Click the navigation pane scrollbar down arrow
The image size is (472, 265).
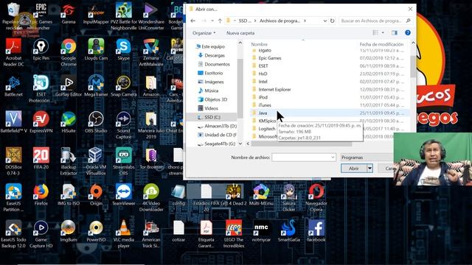(240, 144)
